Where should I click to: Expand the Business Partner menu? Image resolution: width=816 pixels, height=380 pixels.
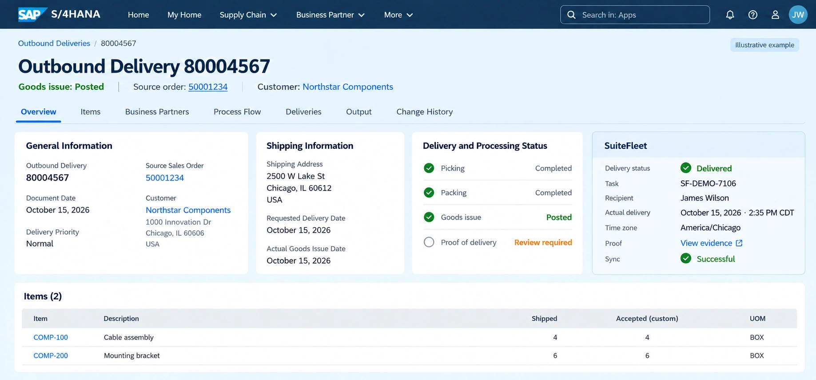pos(330,15)
